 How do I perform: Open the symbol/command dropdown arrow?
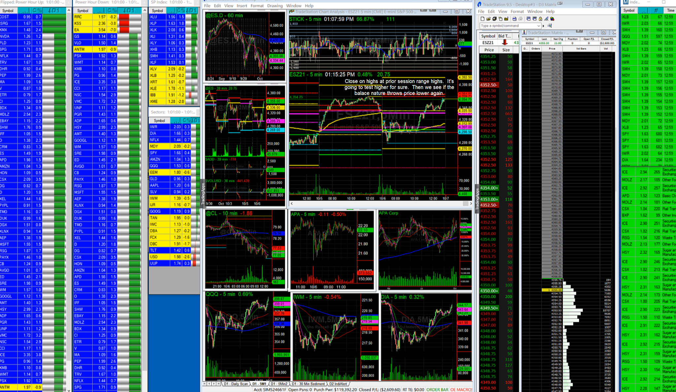coord(539,26)
